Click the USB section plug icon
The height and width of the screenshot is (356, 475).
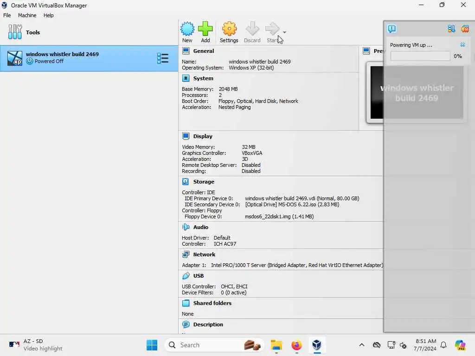(186, 276)
